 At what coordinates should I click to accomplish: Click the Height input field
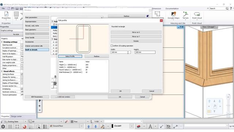coord(145,52)
